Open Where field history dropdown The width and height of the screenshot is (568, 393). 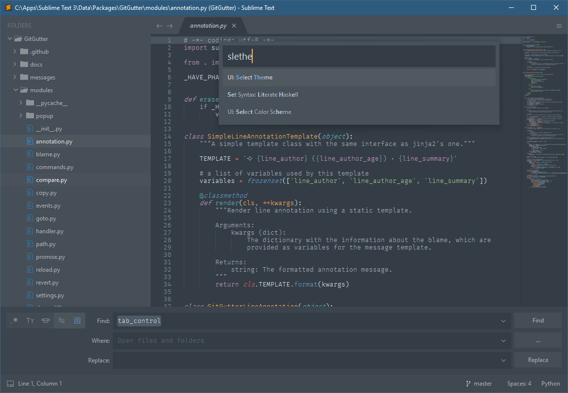(x=503, y=340)
